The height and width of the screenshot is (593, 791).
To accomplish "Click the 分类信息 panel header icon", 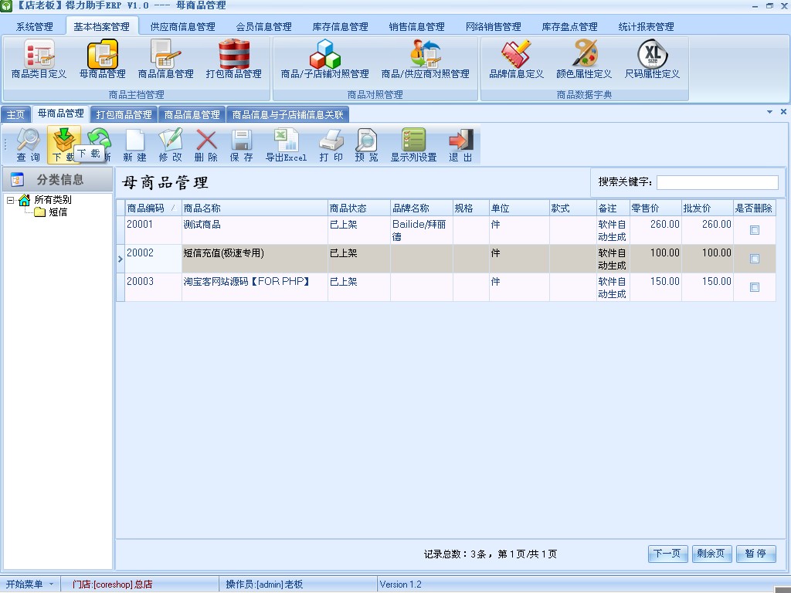I will coord(18,179).
